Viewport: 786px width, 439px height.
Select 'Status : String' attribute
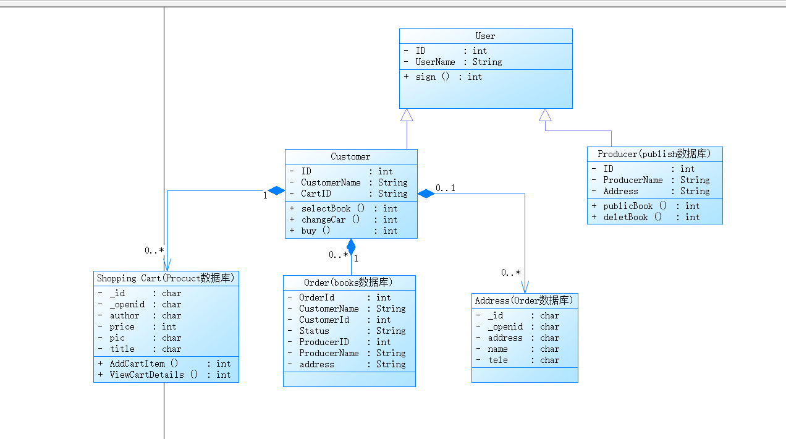(x=347, y=331)
